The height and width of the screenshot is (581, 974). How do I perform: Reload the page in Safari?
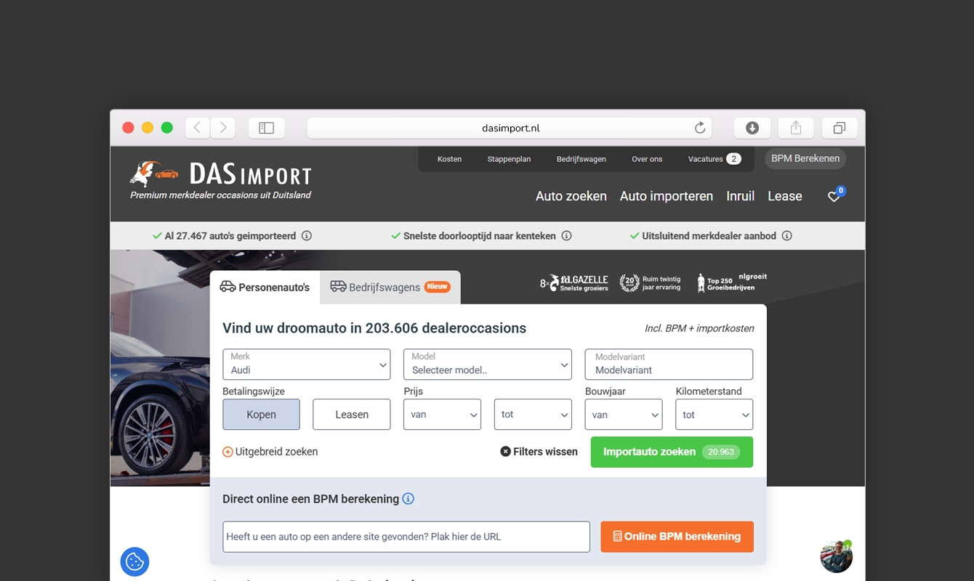pyautogui.click(x=700, y=129)
